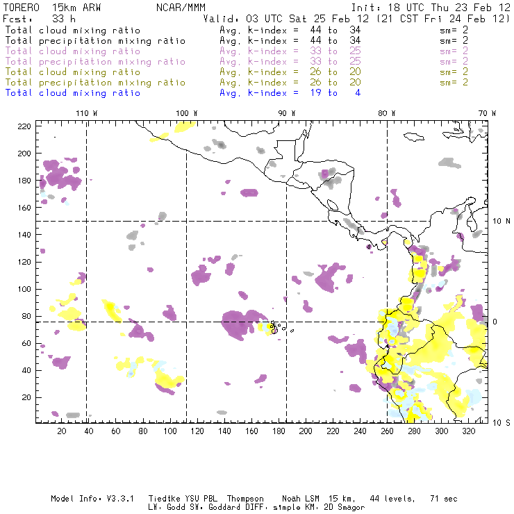
Task: Click the purple 'sm= 2' in the cloud row
Action: (x=454, y=51)
